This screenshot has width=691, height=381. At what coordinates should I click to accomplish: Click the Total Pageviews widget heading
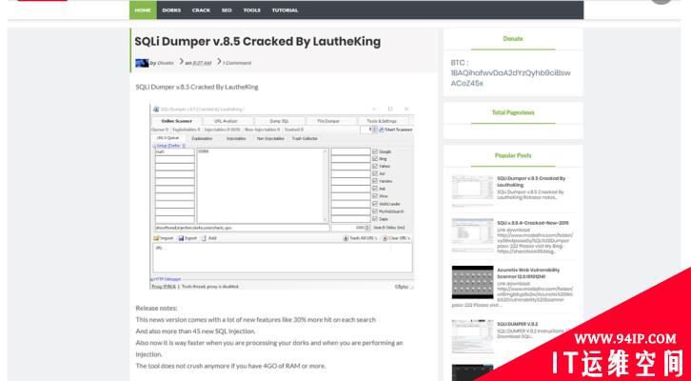point(513,112)
